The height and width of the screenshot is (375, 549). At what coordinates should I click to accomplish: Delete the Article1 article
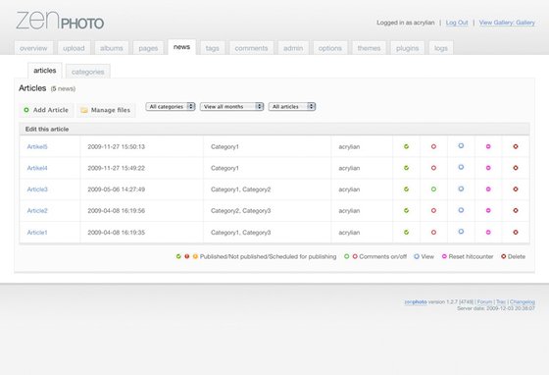pyautogui.click(x=516, y=232)
